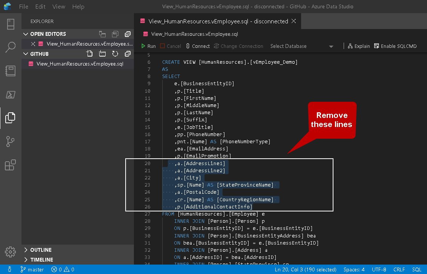Run the SQL query
427x274 pixels.
click(x=148, y=46)
